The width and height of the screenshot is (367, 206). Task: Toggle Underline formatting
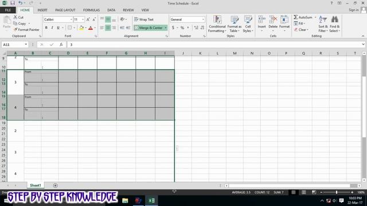point(58,28)
